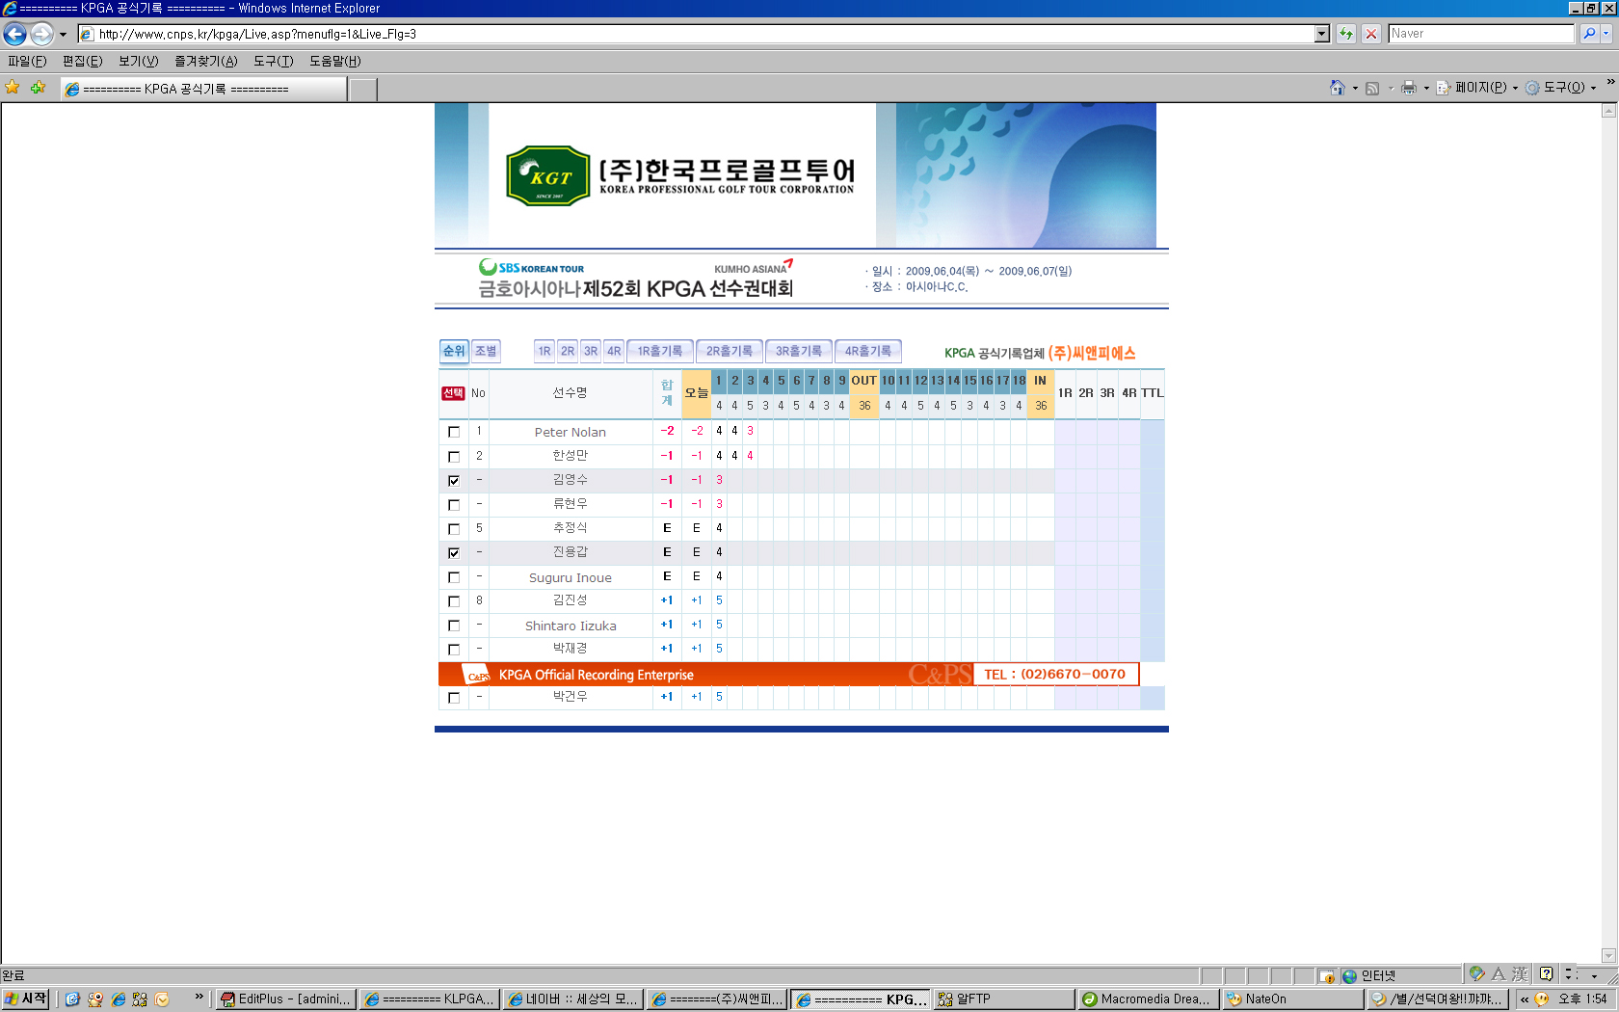The image size is (1619, 1012).
Task: Open the RSS feeds icon
Action: point(1372,88)
